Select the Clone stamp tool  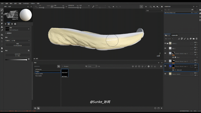(x=2, y=27)
